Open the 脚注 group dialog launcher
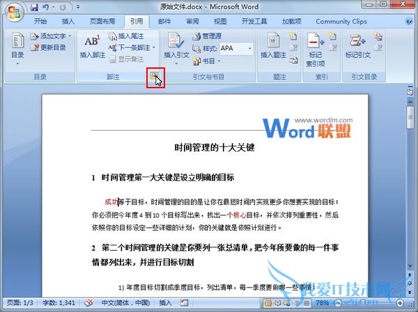 (x=155, y=76)
